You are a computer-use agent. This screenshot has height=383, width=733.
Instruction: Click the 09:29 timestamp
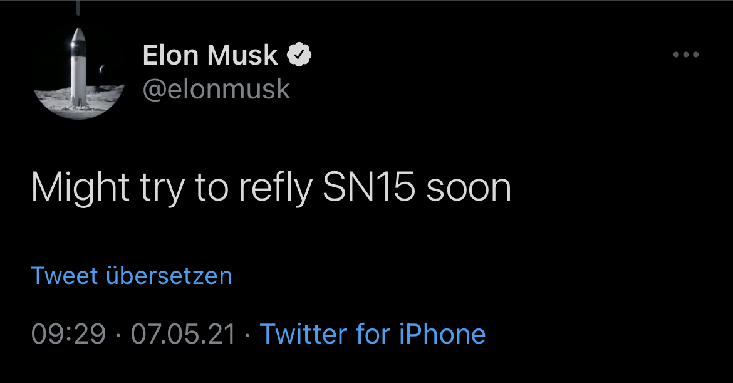click(68, 333)
